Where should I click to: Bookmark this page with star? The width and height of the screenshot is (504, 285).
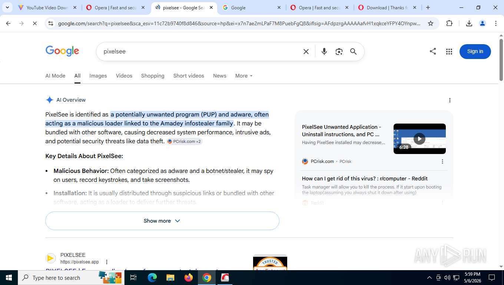coord(431,23)
